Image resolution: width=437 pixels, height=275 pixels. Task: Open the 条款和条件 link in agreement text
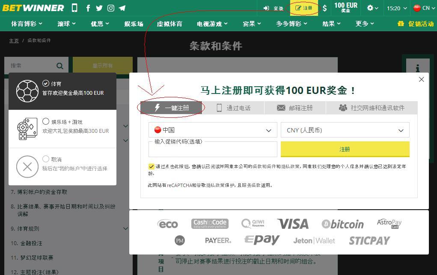pyautogui.click(x=264, y=166)
